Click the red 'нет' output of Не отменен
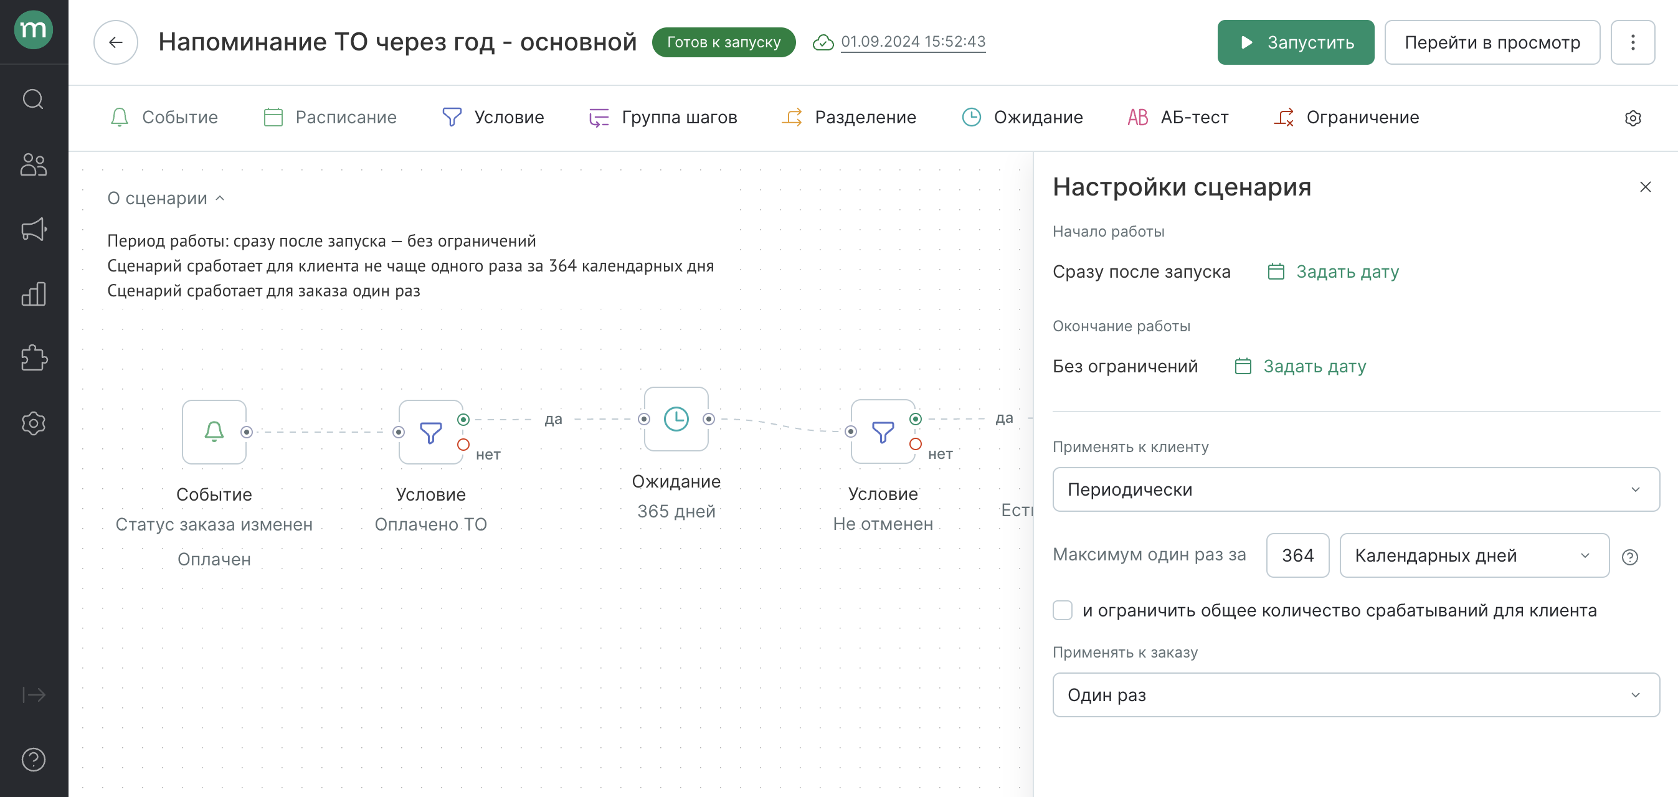The width and height of the screenshot is (1678, 797). click(915, 444)
